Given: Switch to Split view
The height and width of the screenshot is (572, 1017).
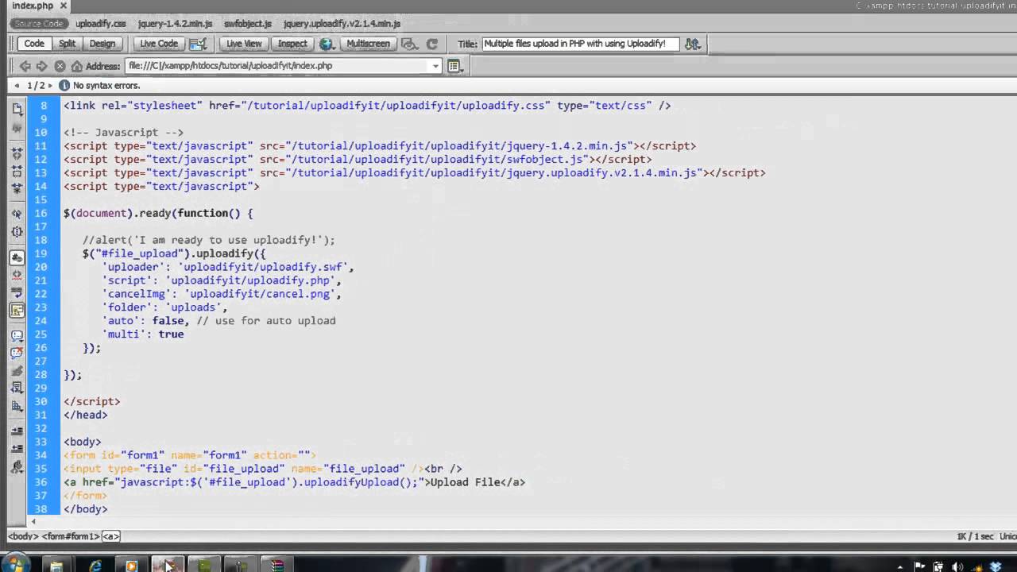Looking at the screenshot, I should [x=67, y=44].
